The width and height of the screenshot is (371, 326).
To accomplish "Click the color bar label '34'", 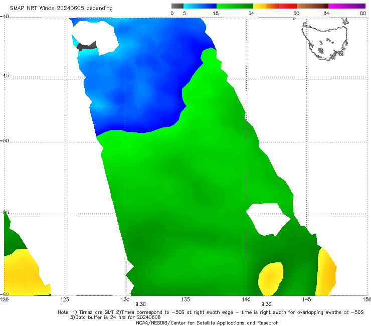I will pyautogui.click(x=251, y=13).
